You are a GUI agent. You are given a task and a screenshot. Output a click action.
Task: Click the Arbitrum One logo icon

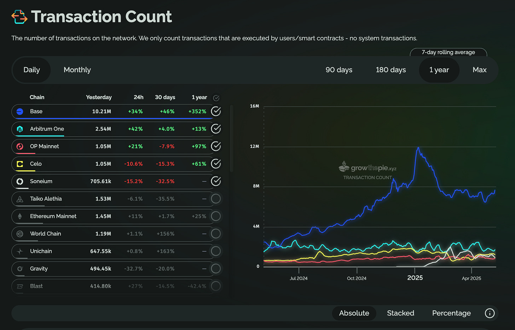coord(20,129)
